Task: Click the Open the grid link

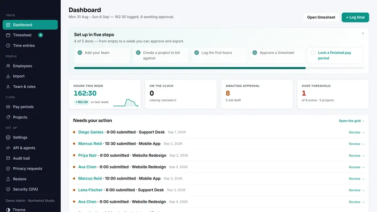Action: click(x=352, y=121)
